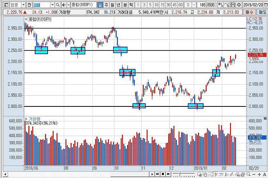Click the stop button in bottom bar
The height and width of the screenshot is (178, 268).
(x=163, y=174)
